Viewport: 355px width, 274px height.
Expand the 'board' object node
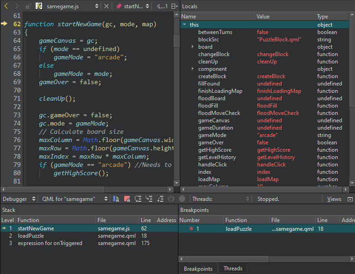pos(193,47)
